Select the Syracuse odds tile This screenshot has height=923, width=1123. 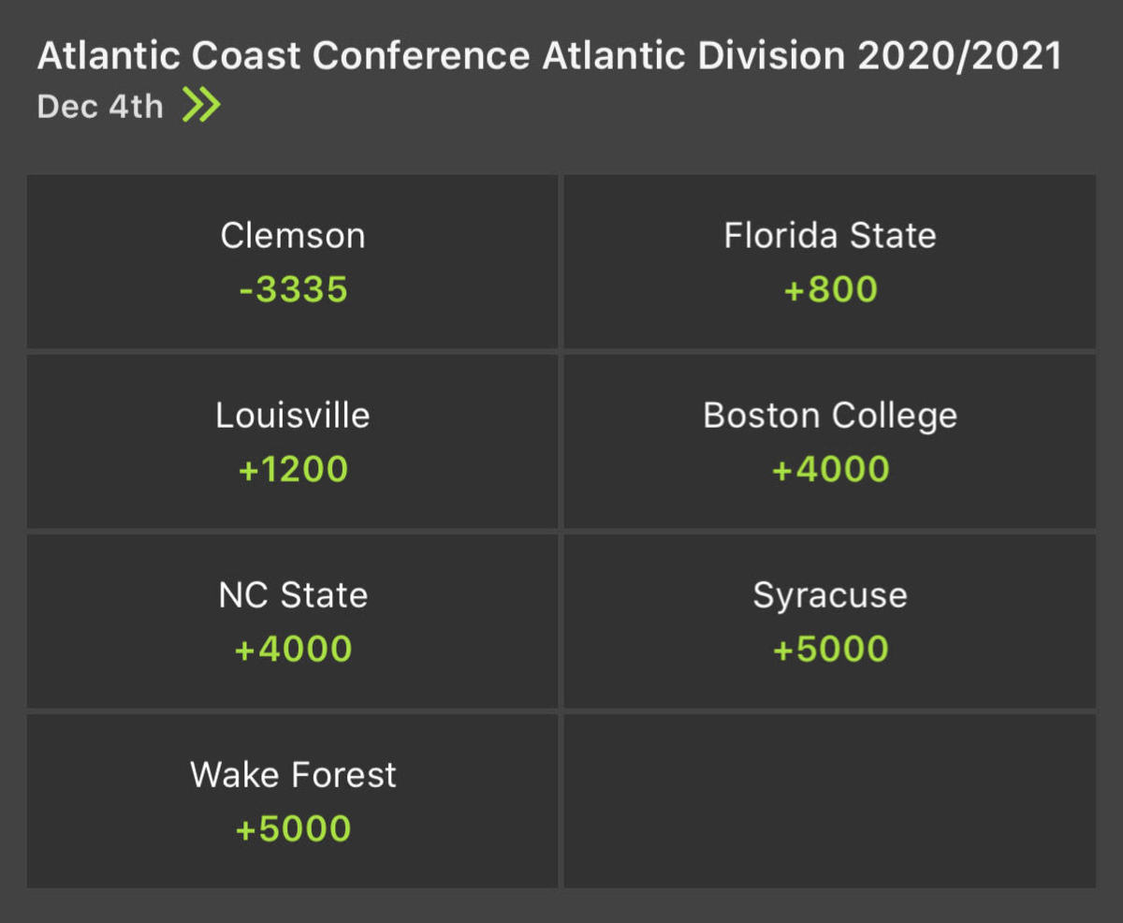coord(829,620)
